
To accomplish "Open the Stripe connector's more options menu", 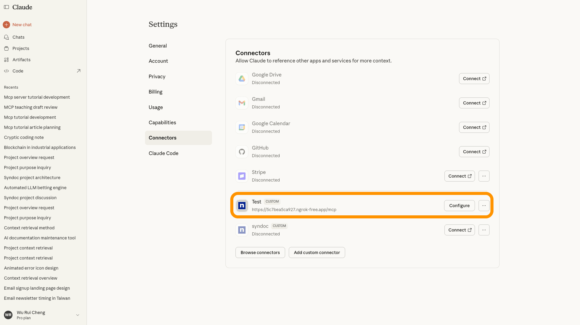I will pyautogui.click(x=484, y=176).
